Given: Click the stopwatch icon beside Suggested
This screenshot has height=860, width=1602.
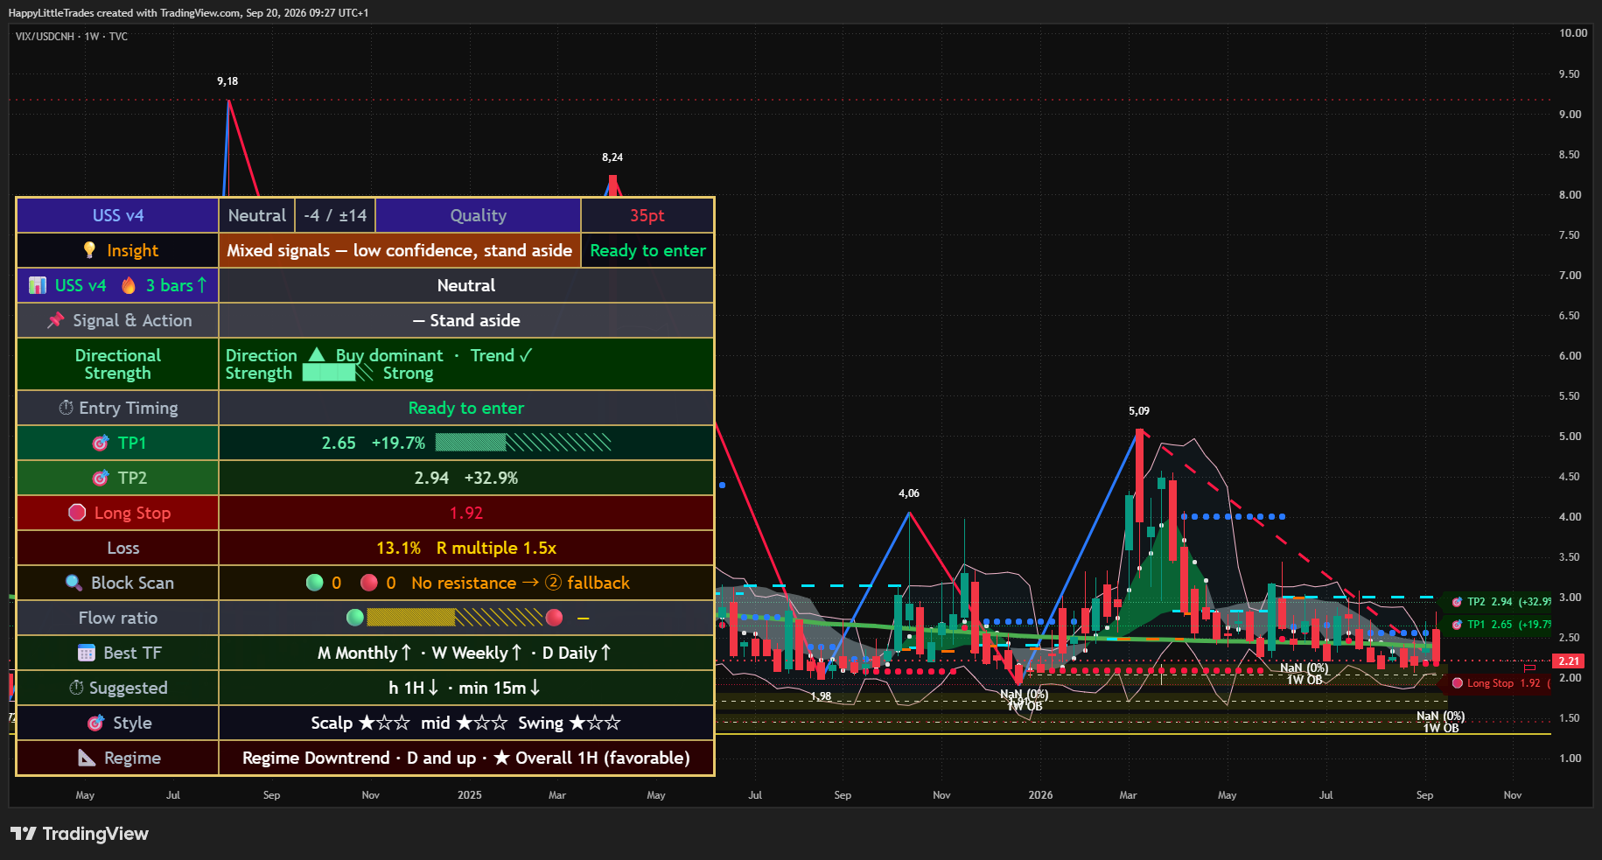Looking at the screenshot, I should (x=76, y=688).
